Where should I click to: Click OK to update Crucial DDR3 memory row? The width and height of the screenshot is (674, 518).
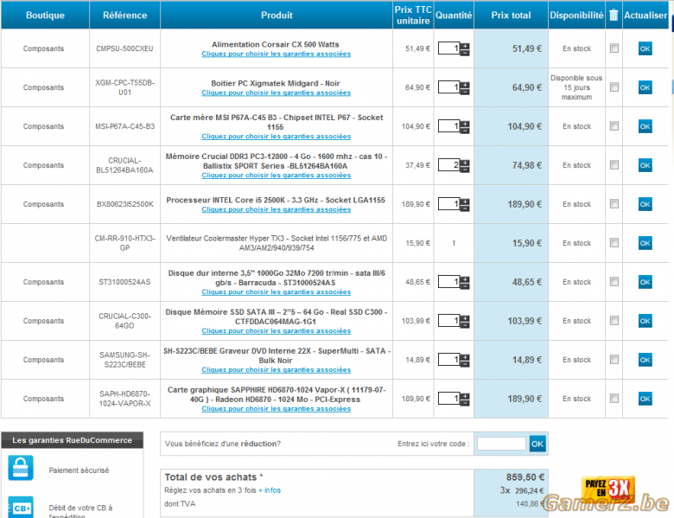(x=645, y=165)
